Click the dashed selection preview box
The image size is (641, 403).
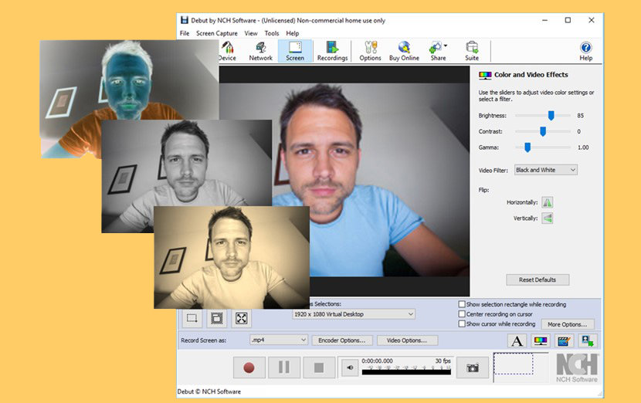point(514,364)
